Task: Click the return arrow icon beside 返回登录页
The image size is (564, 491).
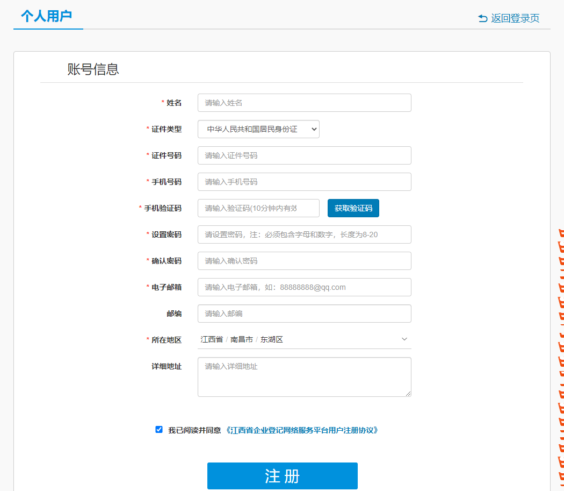Action: pyautogui.click(x=482, y=18)
